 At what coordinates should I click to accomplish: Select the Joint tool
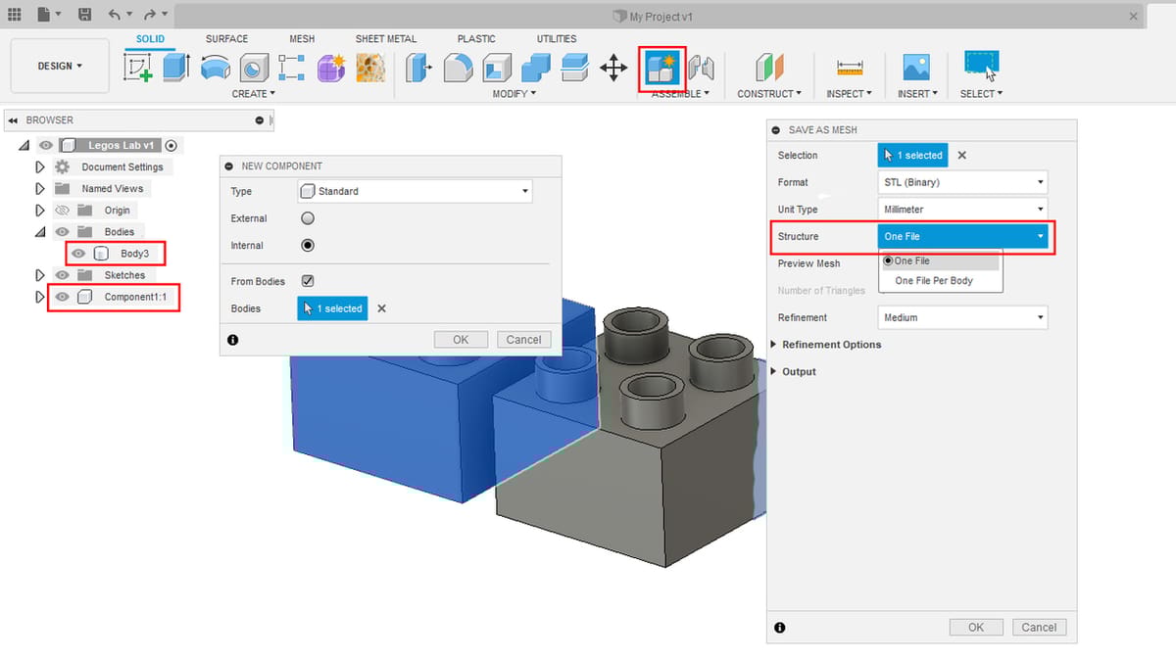(x=701, y=68)
